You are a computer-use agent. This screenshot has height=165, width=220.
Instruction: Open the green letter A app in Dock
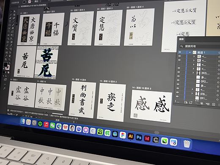click(100, 132)
